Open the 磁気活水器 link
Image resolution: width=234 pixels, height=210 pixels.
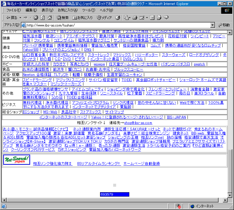tap(32, 36)
